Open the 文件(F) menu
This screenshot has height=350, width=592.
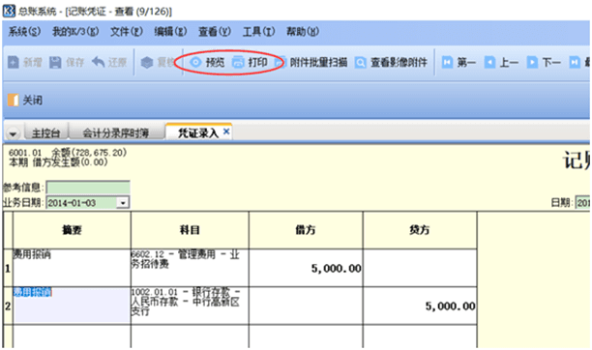click(x=126, y=32)
